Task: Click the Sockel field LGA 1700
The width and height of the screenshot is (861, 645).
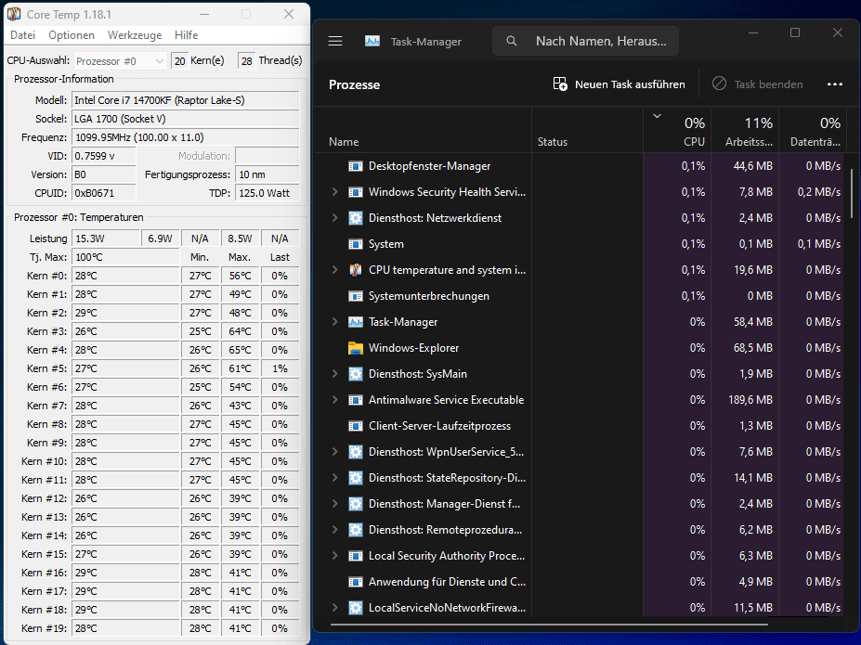Action: point(186,119)
